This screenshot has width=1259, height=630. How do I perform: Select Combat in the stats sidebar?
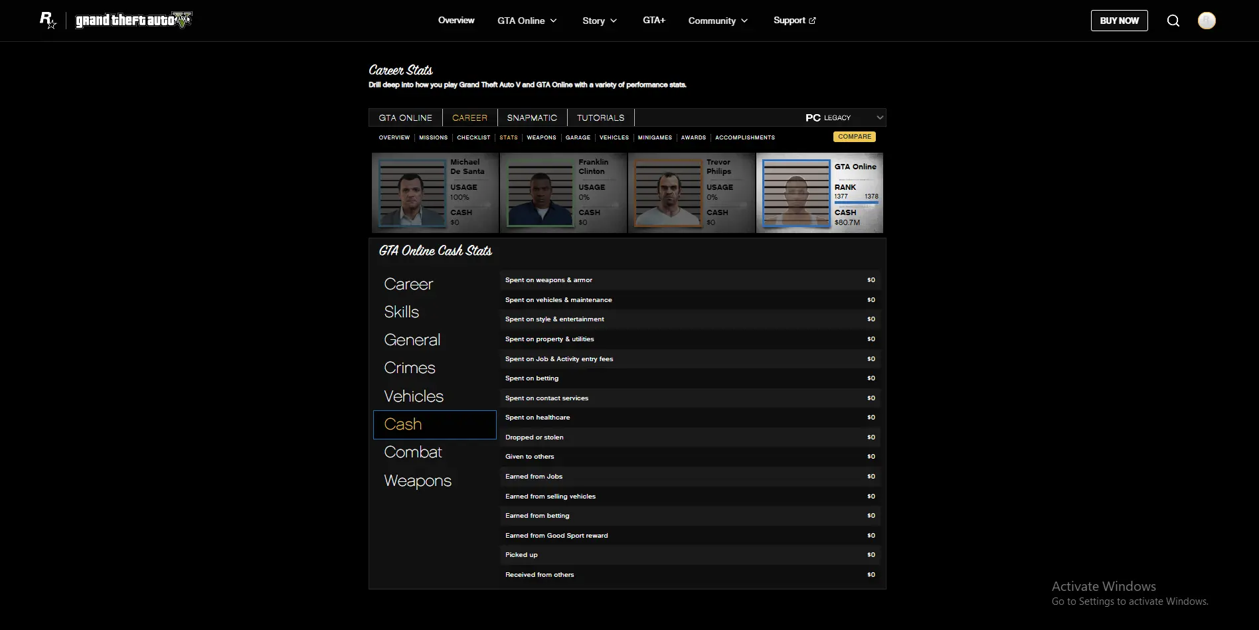pyautogui.click(x=413, y=452)
